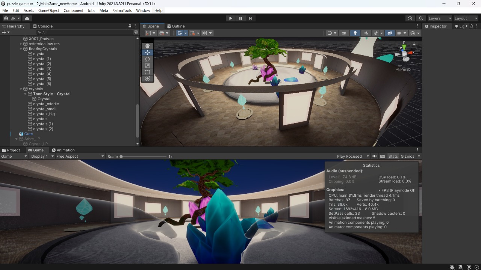Click the Step frame button

click(x=250, y=18)
